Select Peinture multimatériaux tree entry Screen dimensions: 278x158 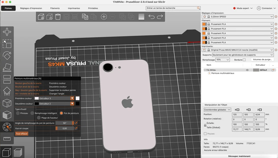point(223,73)
